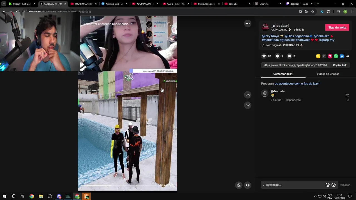Switch to Stream - Kick Dashboard tab

pyautogui.click(x=22, y=4)
